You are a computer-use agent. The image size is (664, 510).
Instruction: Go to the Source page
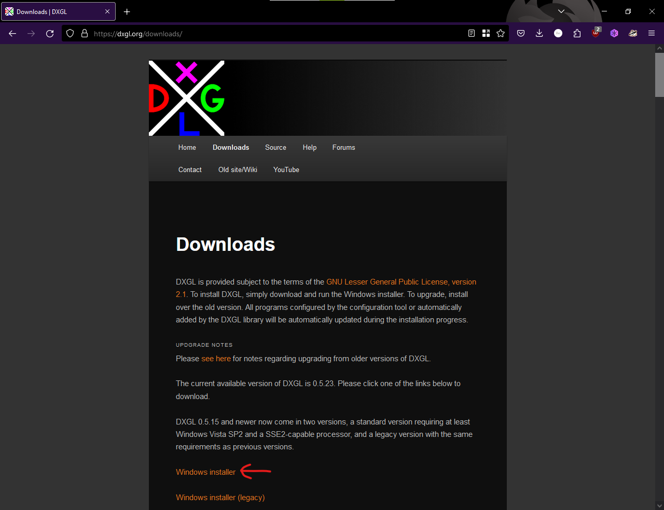(275, 148)
